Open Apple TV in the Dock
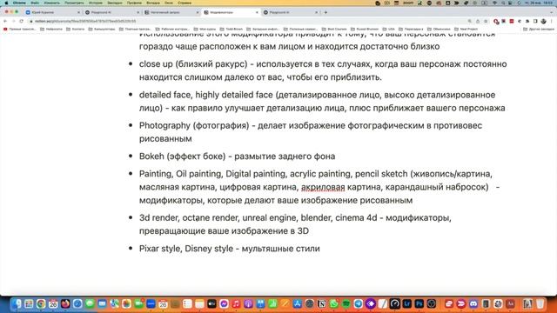Screen dimensions: 557x313 tap(211, 303)
